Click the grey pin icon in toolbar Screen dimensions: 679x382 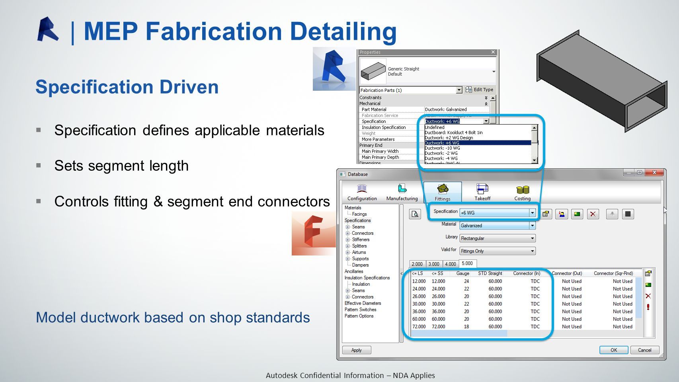[612, 214]
